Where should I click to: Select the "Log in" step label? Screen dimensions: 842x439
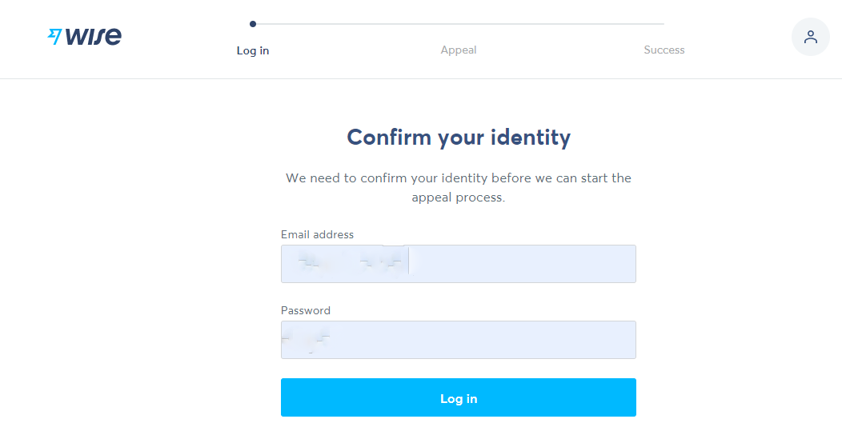click(x=253, y=50)
